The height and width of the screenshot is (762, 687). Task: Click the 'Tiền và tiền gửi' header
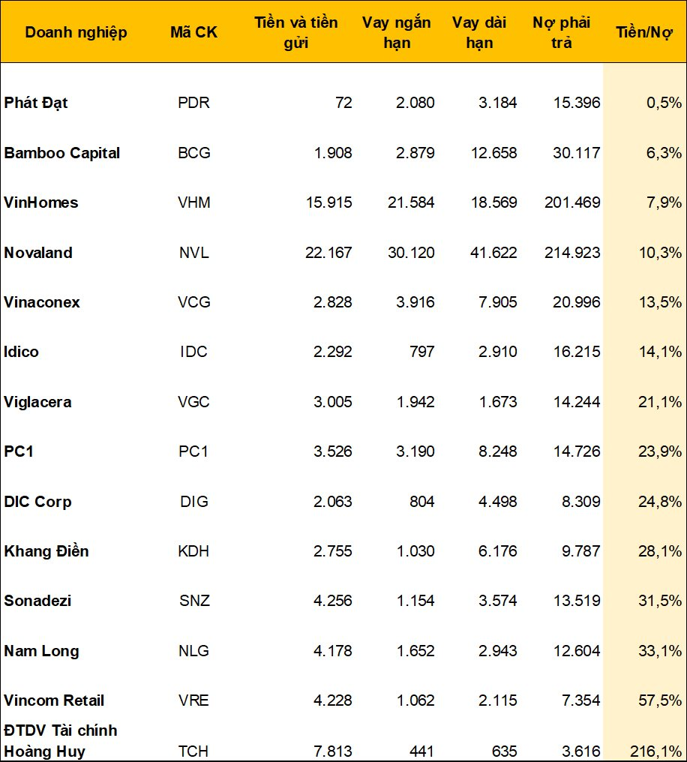click(296, 32)
